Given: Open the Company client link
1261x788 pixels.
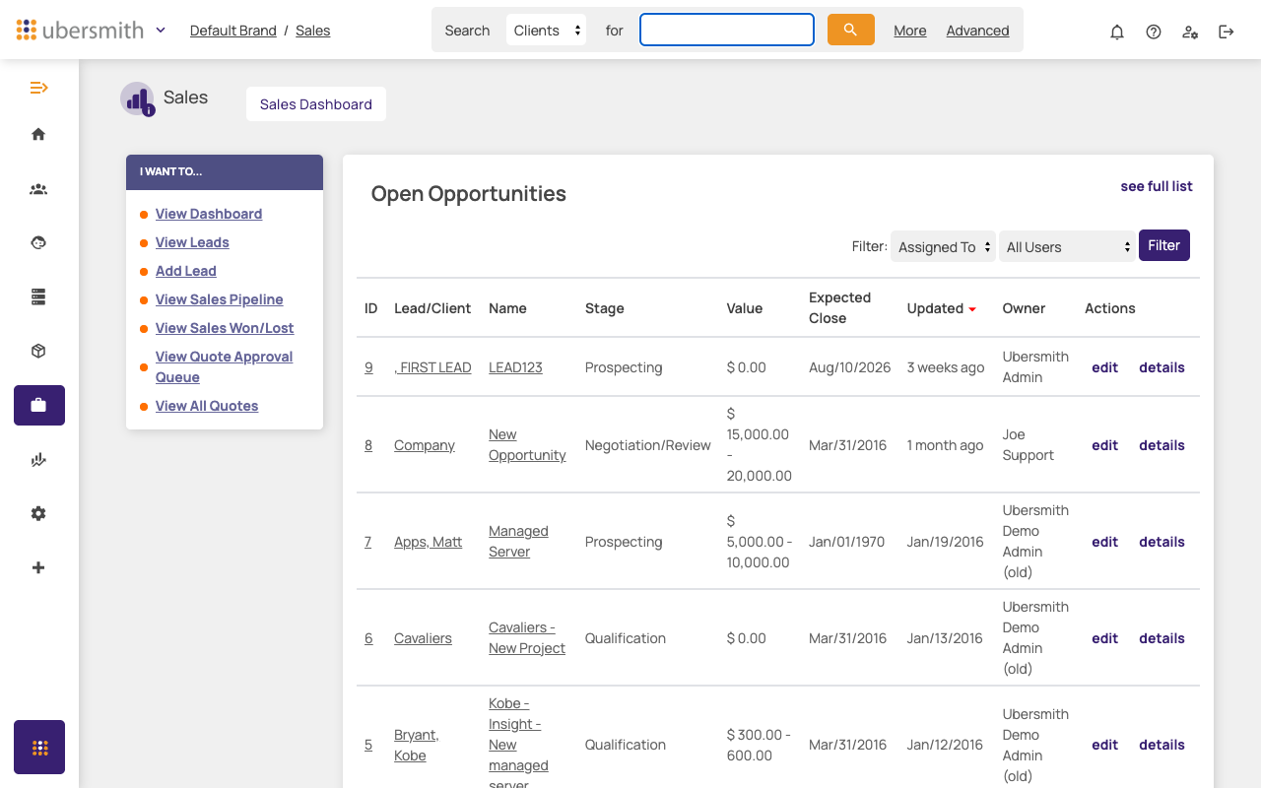Looking at the screenshot, I should tap(425, 445).
